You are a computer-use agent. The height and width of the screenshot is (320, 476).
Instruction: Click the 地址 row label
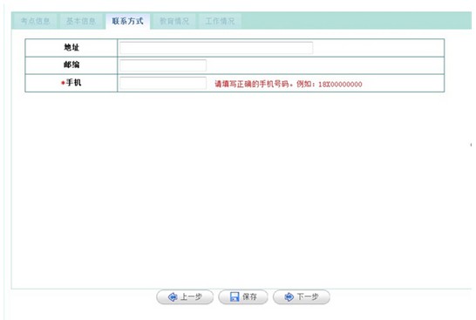71,47
